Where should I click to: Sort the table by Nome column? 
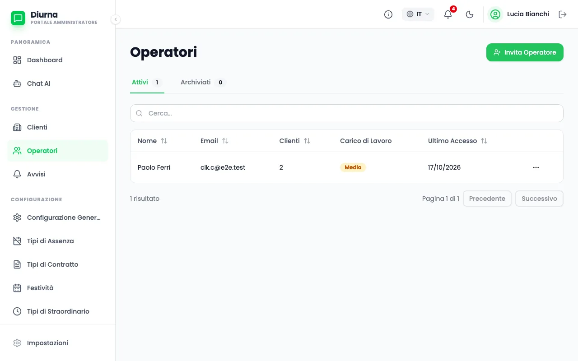point(153,141)
